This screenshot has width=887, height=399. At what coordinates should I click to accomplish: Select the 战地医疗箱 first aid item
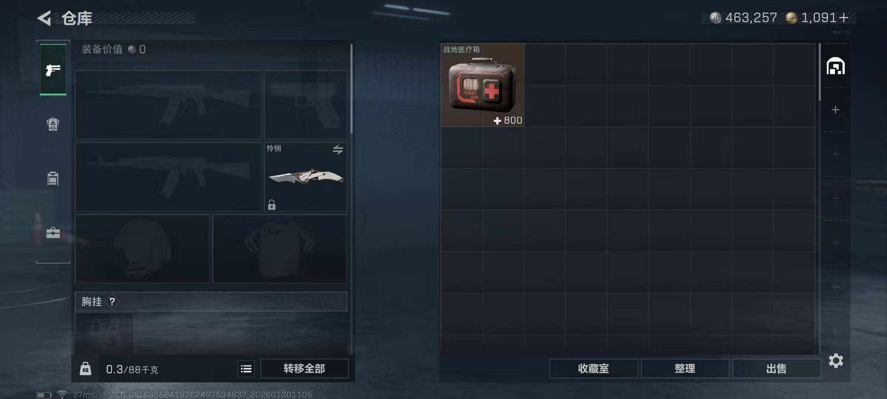(483, 85)
